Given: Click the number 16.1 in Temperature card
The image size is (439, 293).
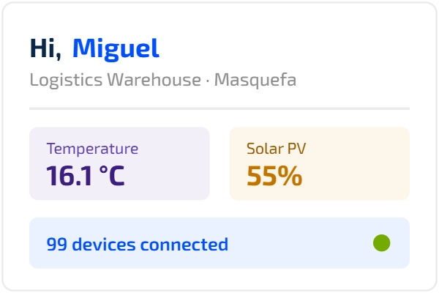Looking at the screenshot, I should [x=70, y=176].
